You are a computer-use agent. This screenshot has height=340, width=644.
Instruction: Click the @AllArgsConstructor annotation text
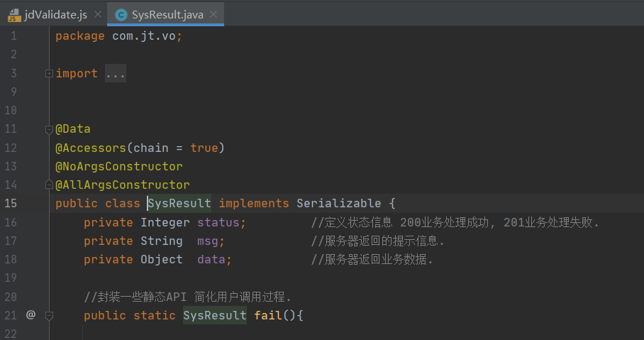click(123, 185)
